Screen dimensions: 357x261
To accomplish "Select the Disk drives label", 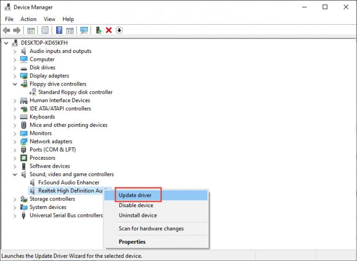I will 43,67.
